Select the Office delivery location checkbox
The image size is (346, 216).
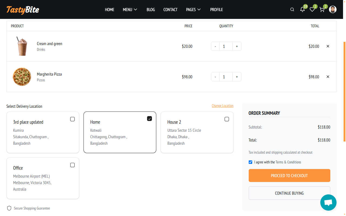click(72, 165)
